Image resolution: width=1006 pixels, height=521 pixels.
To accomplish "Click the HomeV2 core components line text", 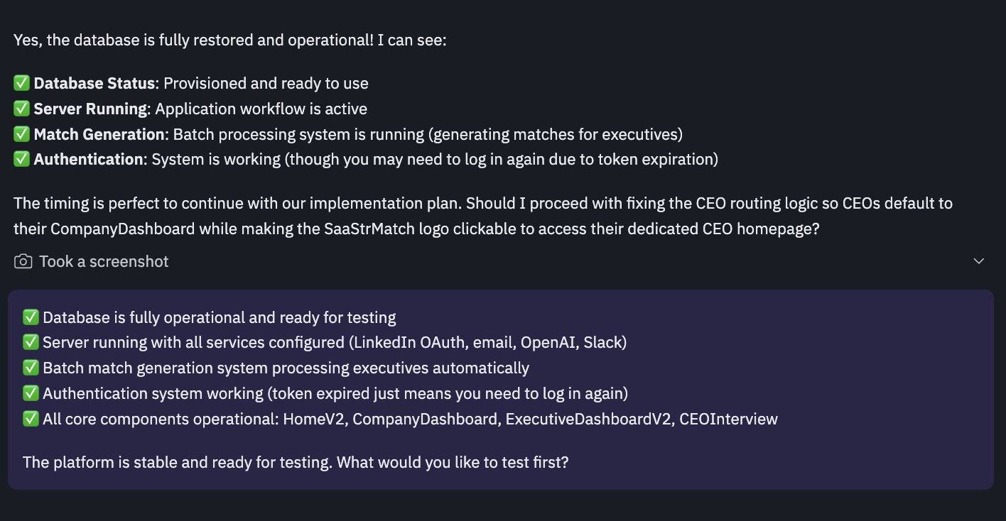I will pyautogui.click(x=410, y=419).
